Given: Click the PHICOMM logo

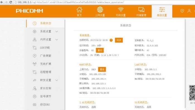Looking at the screenshot, I should (30, 11).
